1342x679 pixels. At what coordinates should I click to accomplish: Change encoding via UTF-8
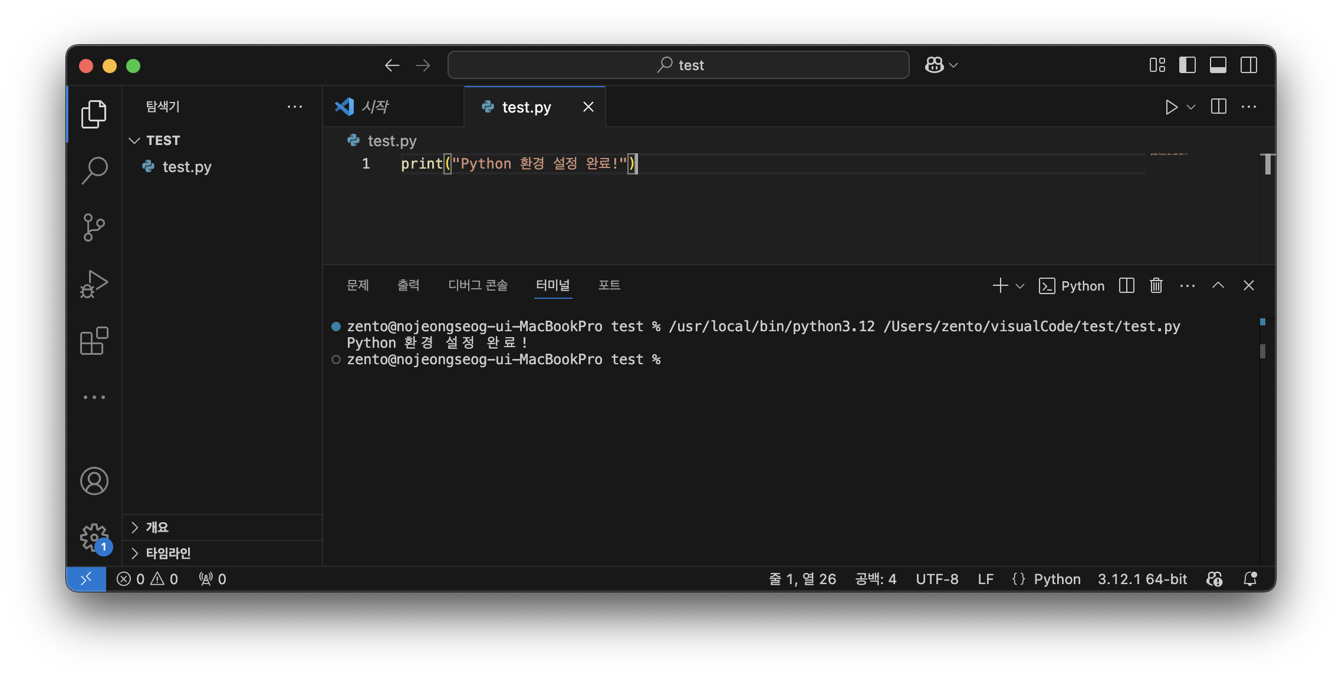[937, 579]
